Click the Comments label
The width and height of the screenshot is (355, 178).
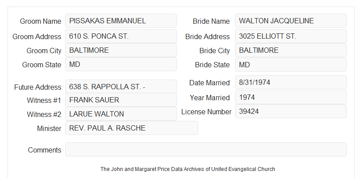coord(45,150)
